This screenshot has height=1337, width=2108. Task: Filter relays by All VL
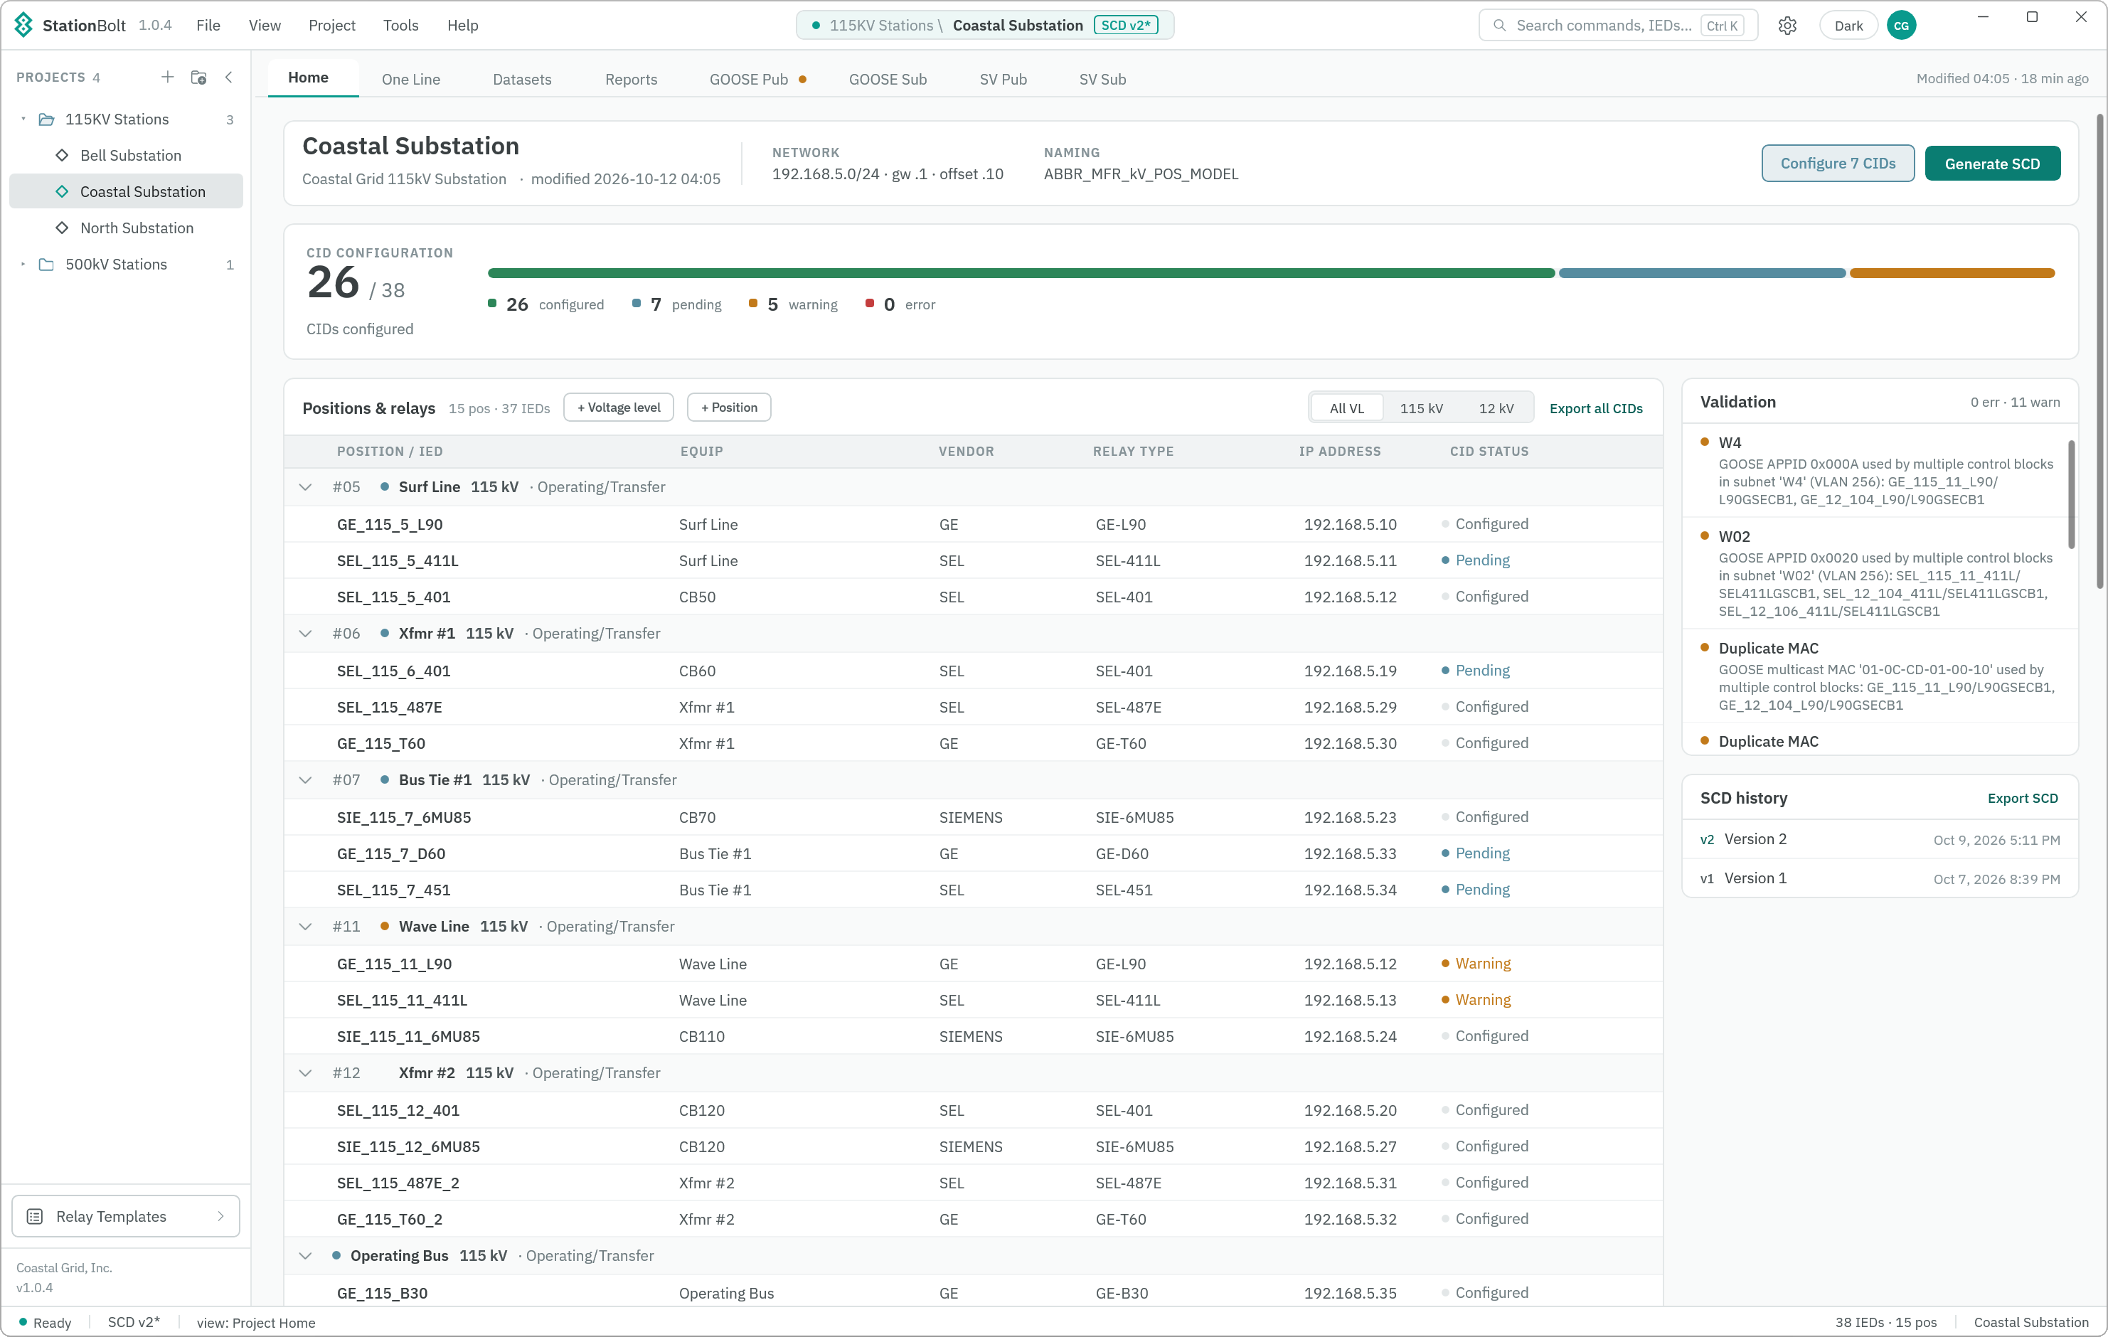pyautogui.click(x=1346, y=408)
